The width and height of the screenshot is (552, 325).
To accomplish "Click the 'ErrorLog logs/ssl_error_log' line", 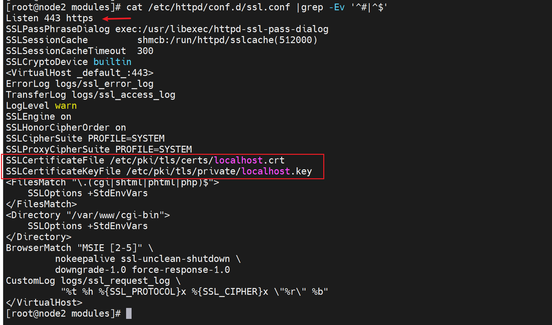I will click(x=79, y=84).
